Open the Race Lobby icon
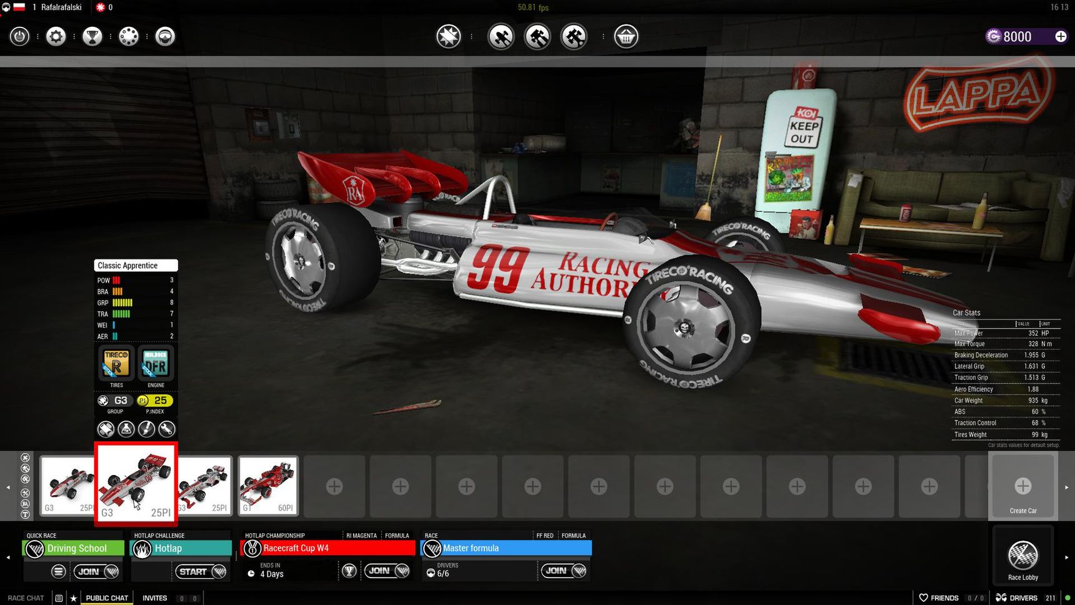 1023,556
